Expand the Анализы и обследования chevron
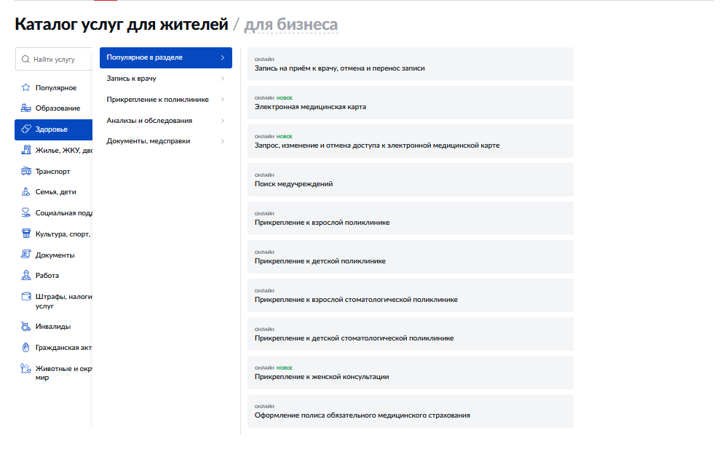The height and width of the screenshot is (470, 728). [x=222, y=121]
